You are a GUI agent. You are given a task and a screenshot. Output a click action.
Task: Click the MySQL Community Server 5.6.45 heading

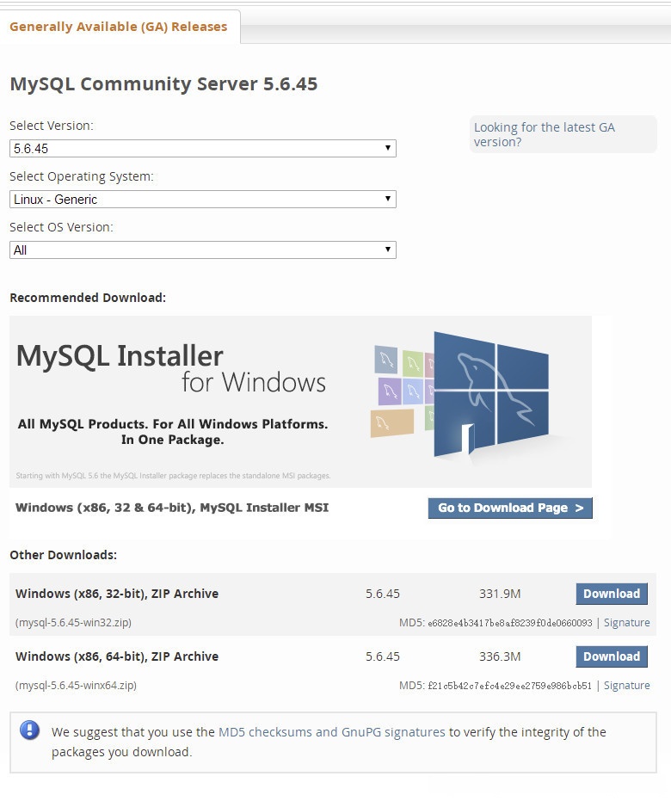pos(163,84)
